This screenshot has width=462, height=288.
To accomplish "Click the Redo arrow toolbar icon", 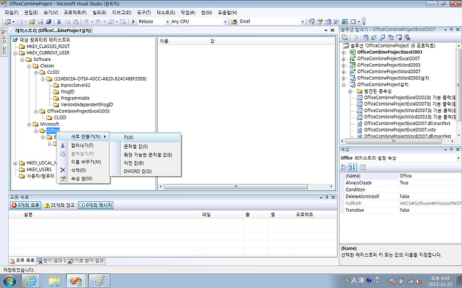I will tap(98, 22).
